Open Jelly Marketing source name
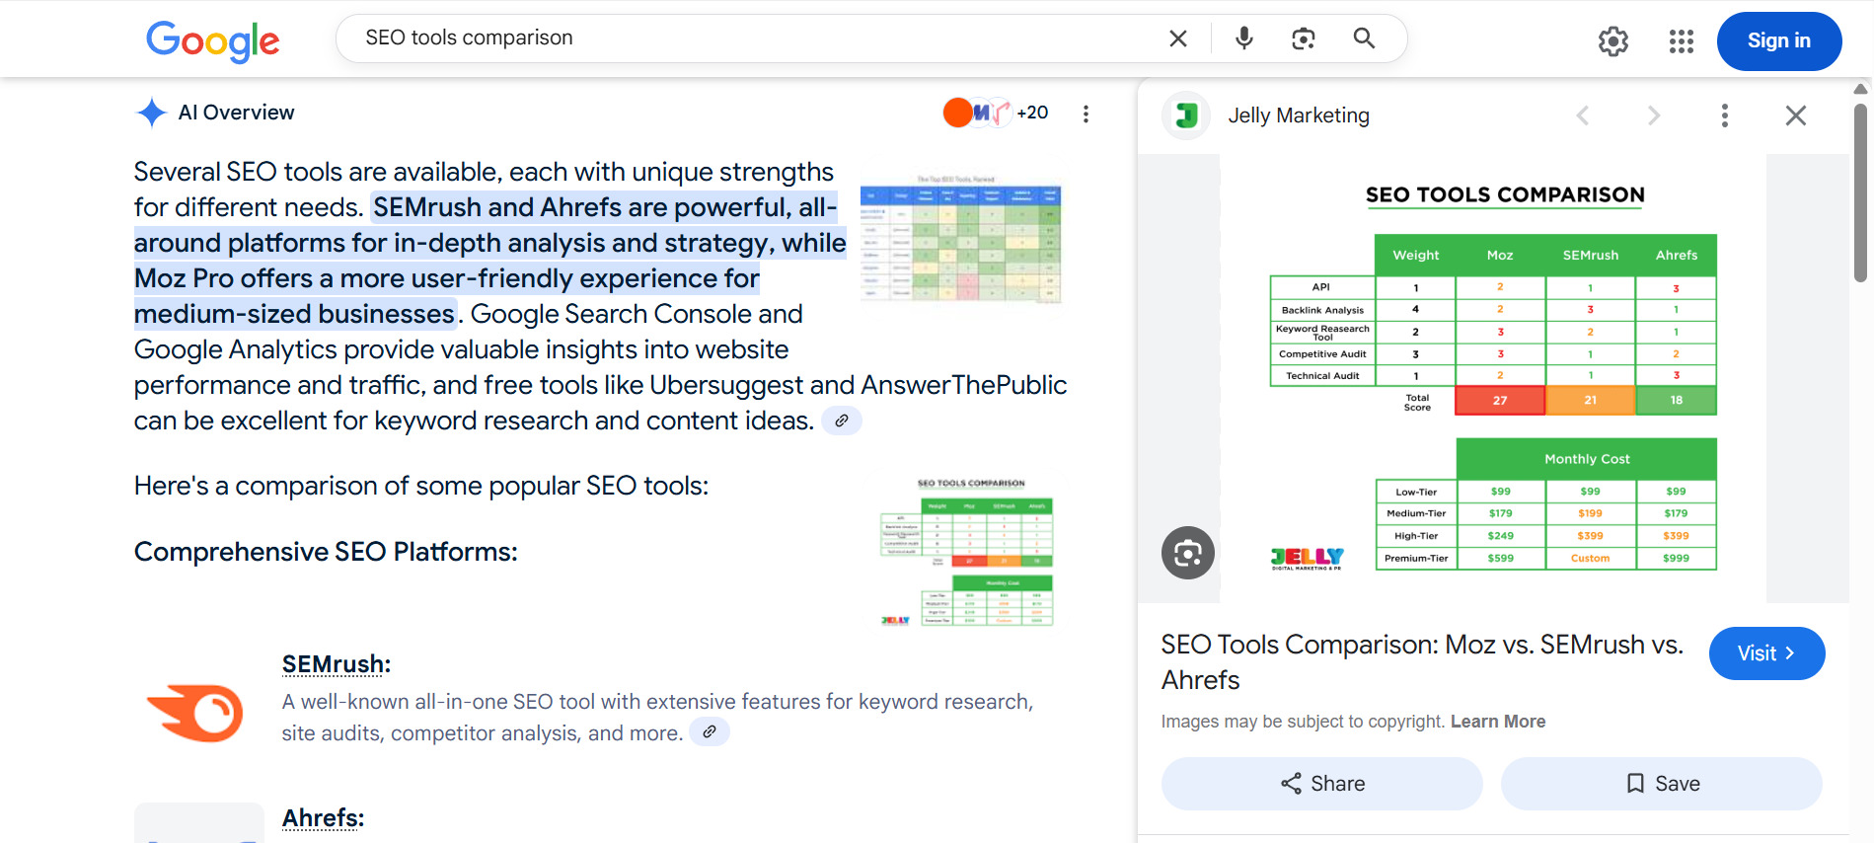1874x843 pixels. pyautogui.click(x=1298, y=115)
